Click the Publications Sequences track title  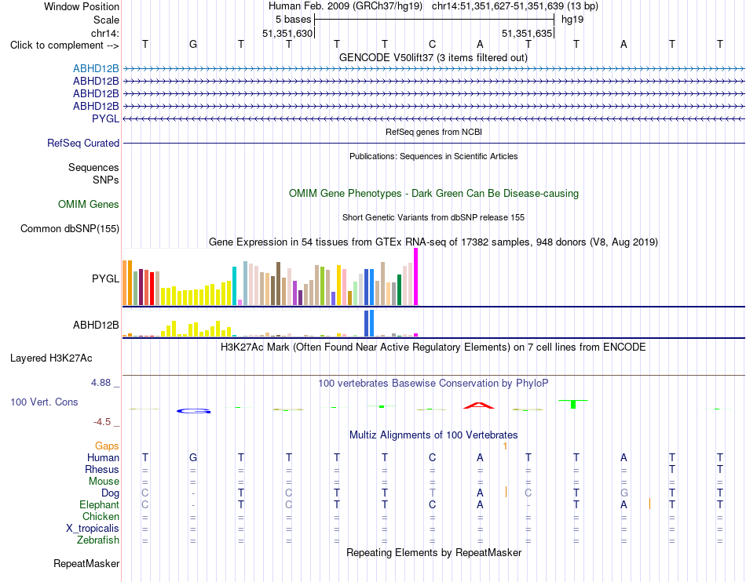coord(433,156)
